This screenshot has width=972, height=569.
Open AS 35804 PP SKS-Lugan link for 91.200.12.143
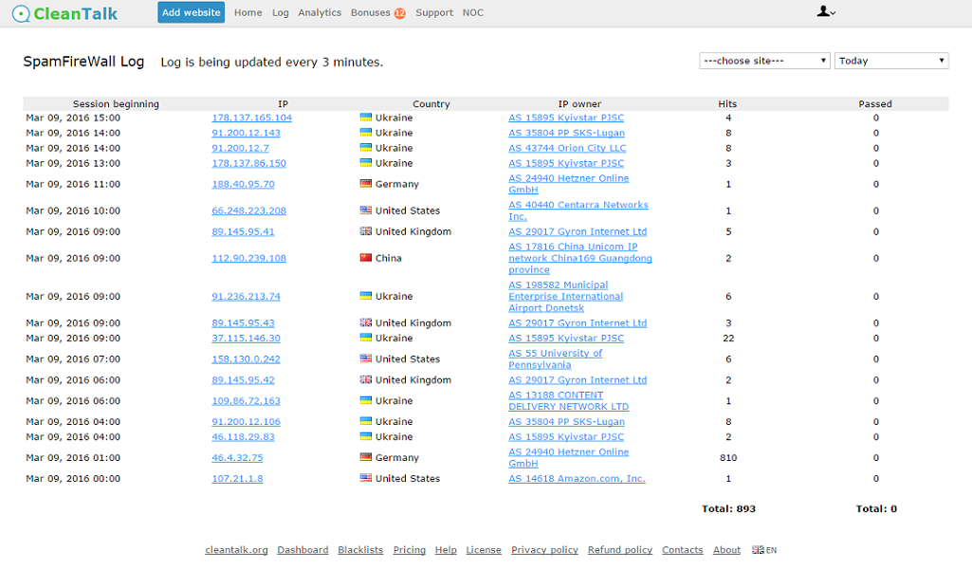click(566, 133)
